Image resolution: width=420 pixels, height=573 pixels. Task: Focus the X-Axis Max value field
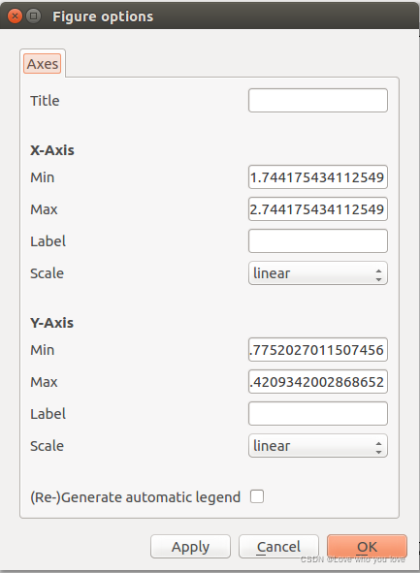(318, 209)
